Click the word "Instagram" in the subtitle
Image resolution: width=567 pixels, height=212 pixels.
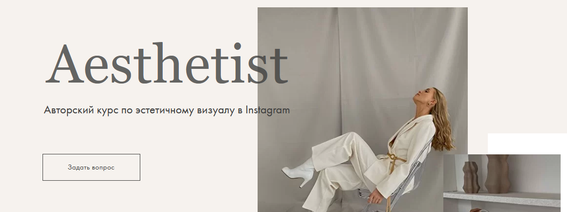coord(267,110)
